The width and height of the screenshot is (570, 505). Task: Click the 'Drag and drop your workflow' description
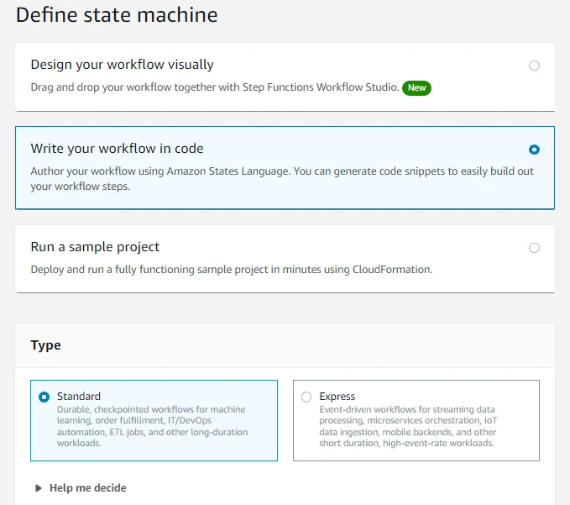(214, 87)
